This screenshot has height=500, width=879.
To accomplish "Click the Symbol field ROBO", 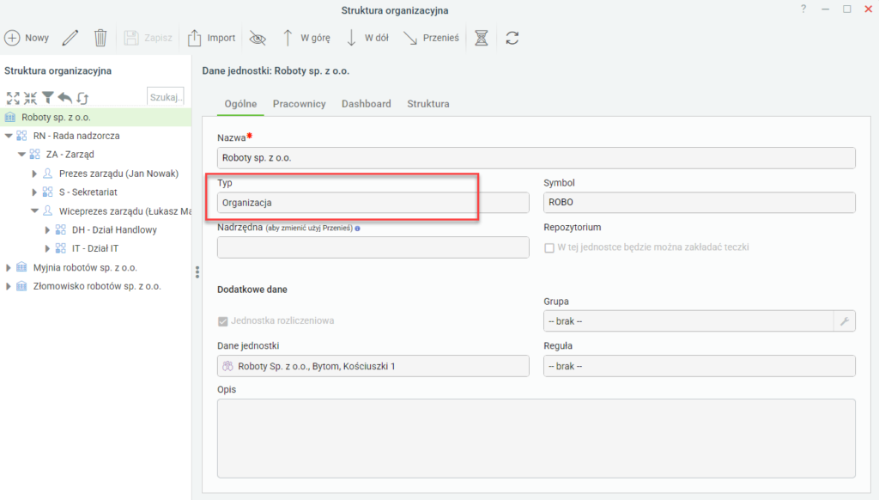I will [x=699, y=203].
